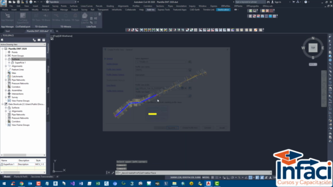The height and width of the screenshot is (187, 333).
Task: Click the TD-Solido ribbon icon
Action: pyautogui.click(x=66, y=17)
